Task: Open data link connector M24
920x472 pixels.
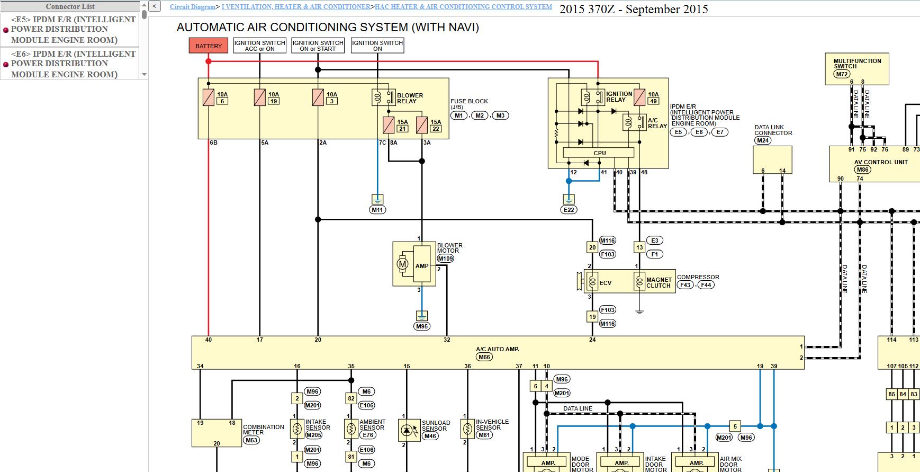Action: coord(763,140)
